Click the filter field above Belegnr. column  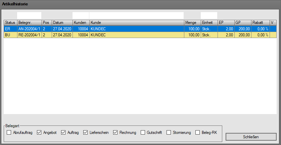[x=29, y=15]
